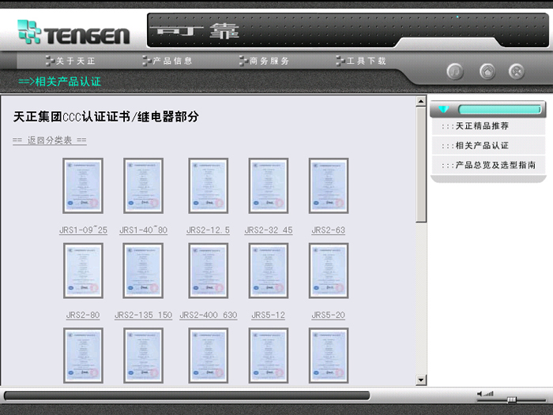This screenshot has height=415, width=553.
Task: Toggle the background music round button
Action: [455, 72]
